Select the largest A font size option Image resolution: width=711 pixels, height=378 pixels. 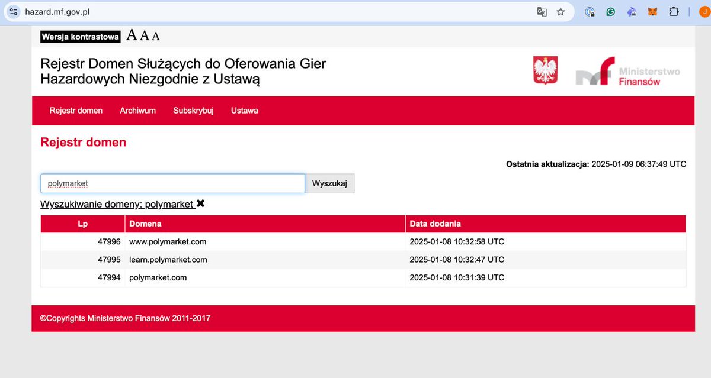[132, 35]
